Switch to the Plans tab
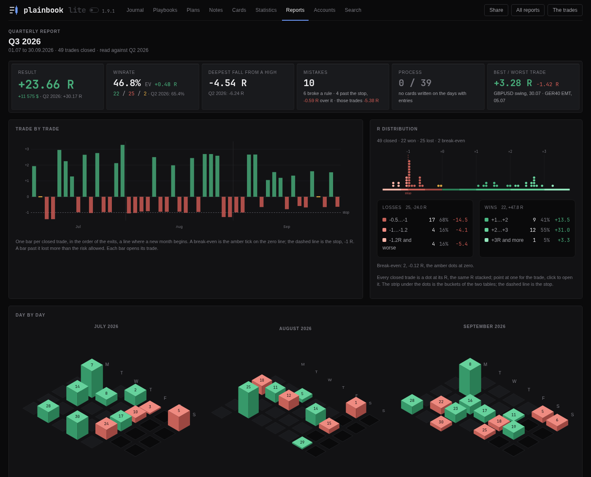 (x=193, y=10)
